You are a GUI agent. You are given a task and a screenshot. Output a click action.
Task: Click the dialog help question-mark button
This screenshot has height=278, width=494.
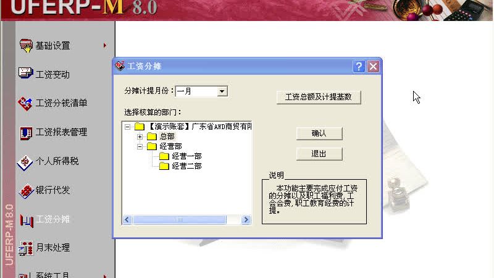[x=359, y=67]
